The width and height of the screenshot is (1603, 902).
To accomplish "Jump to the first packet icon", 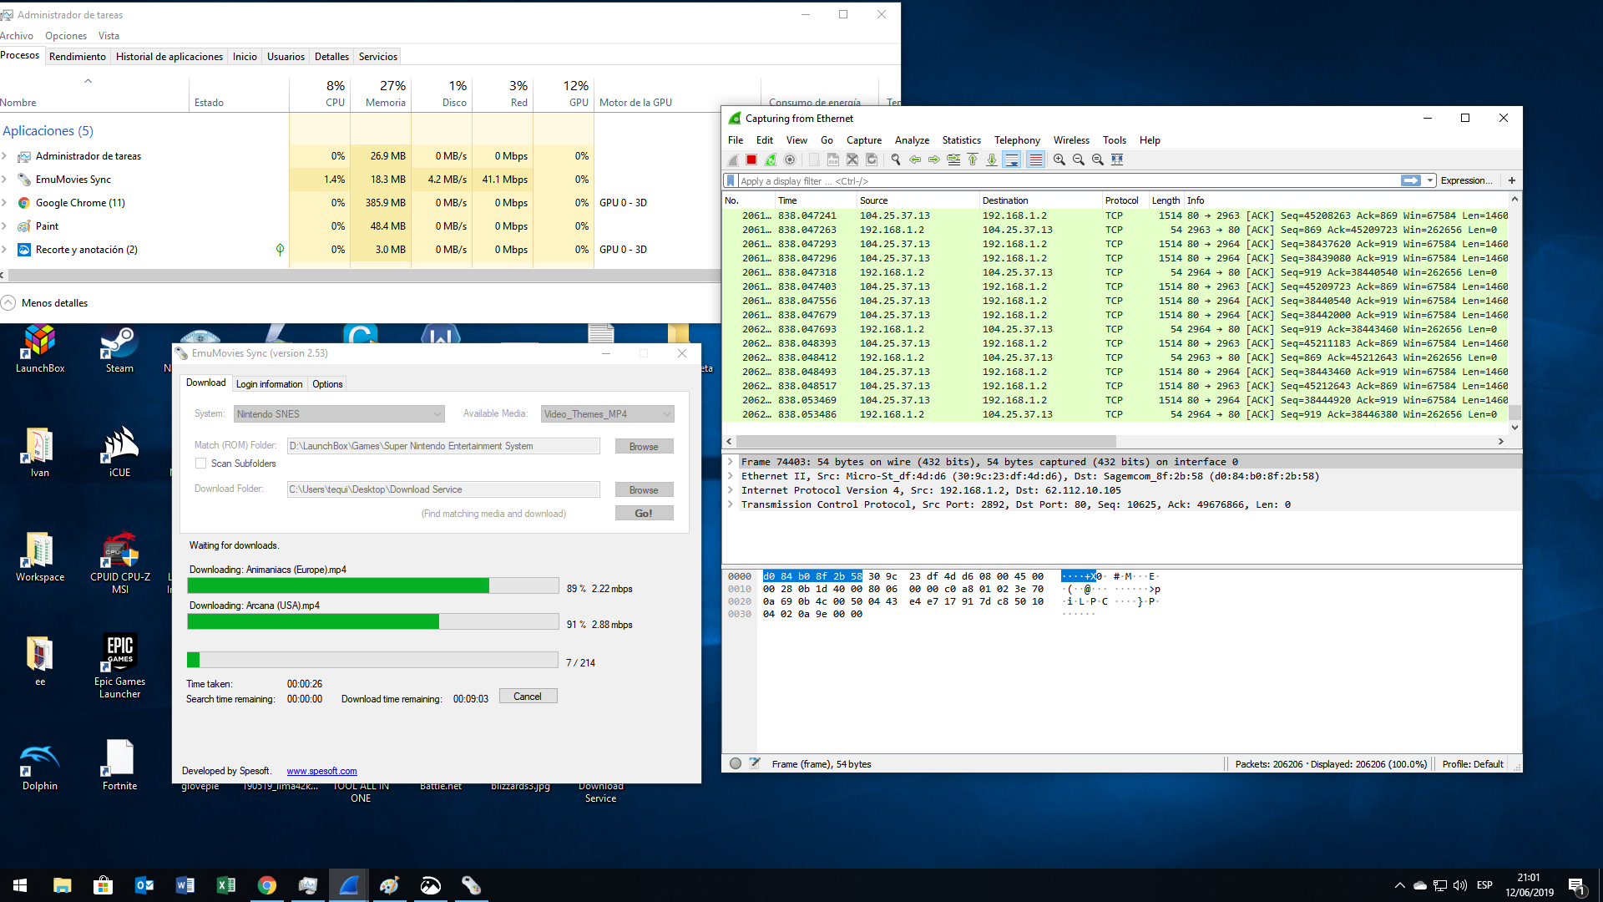I will coord(973,160).
